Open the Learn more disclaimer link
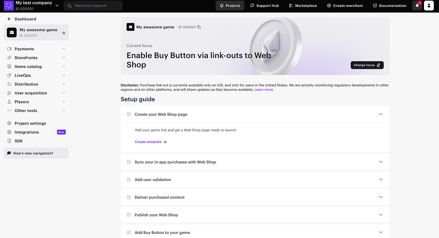439x238 pixels. click(263, 89)
